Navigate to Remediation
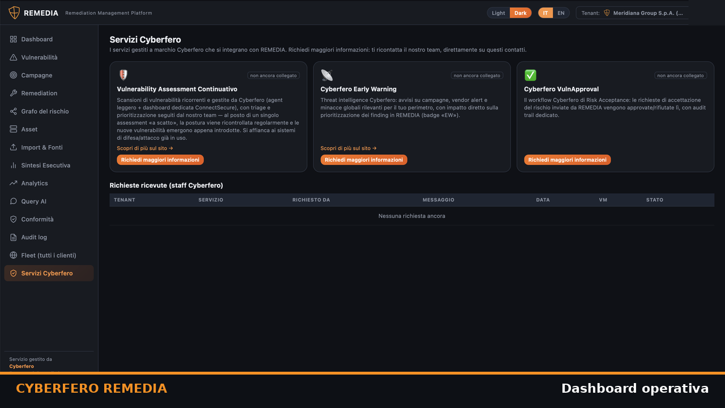The image size is (725, 408). click(49, 93)
